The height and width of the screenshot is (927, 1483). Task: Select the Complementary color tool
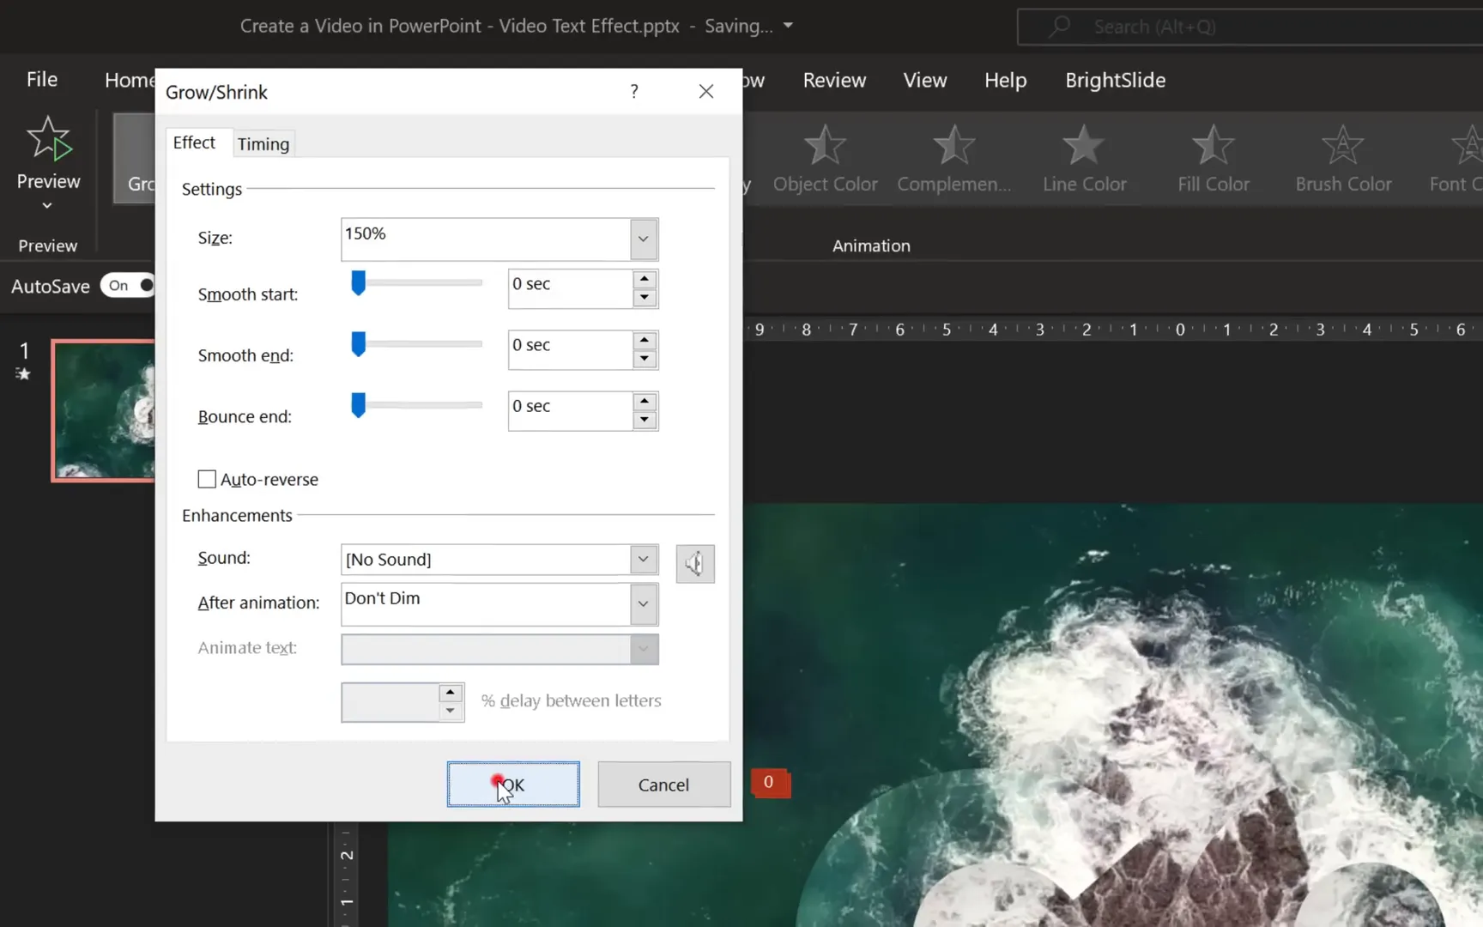tap(953, 159)
